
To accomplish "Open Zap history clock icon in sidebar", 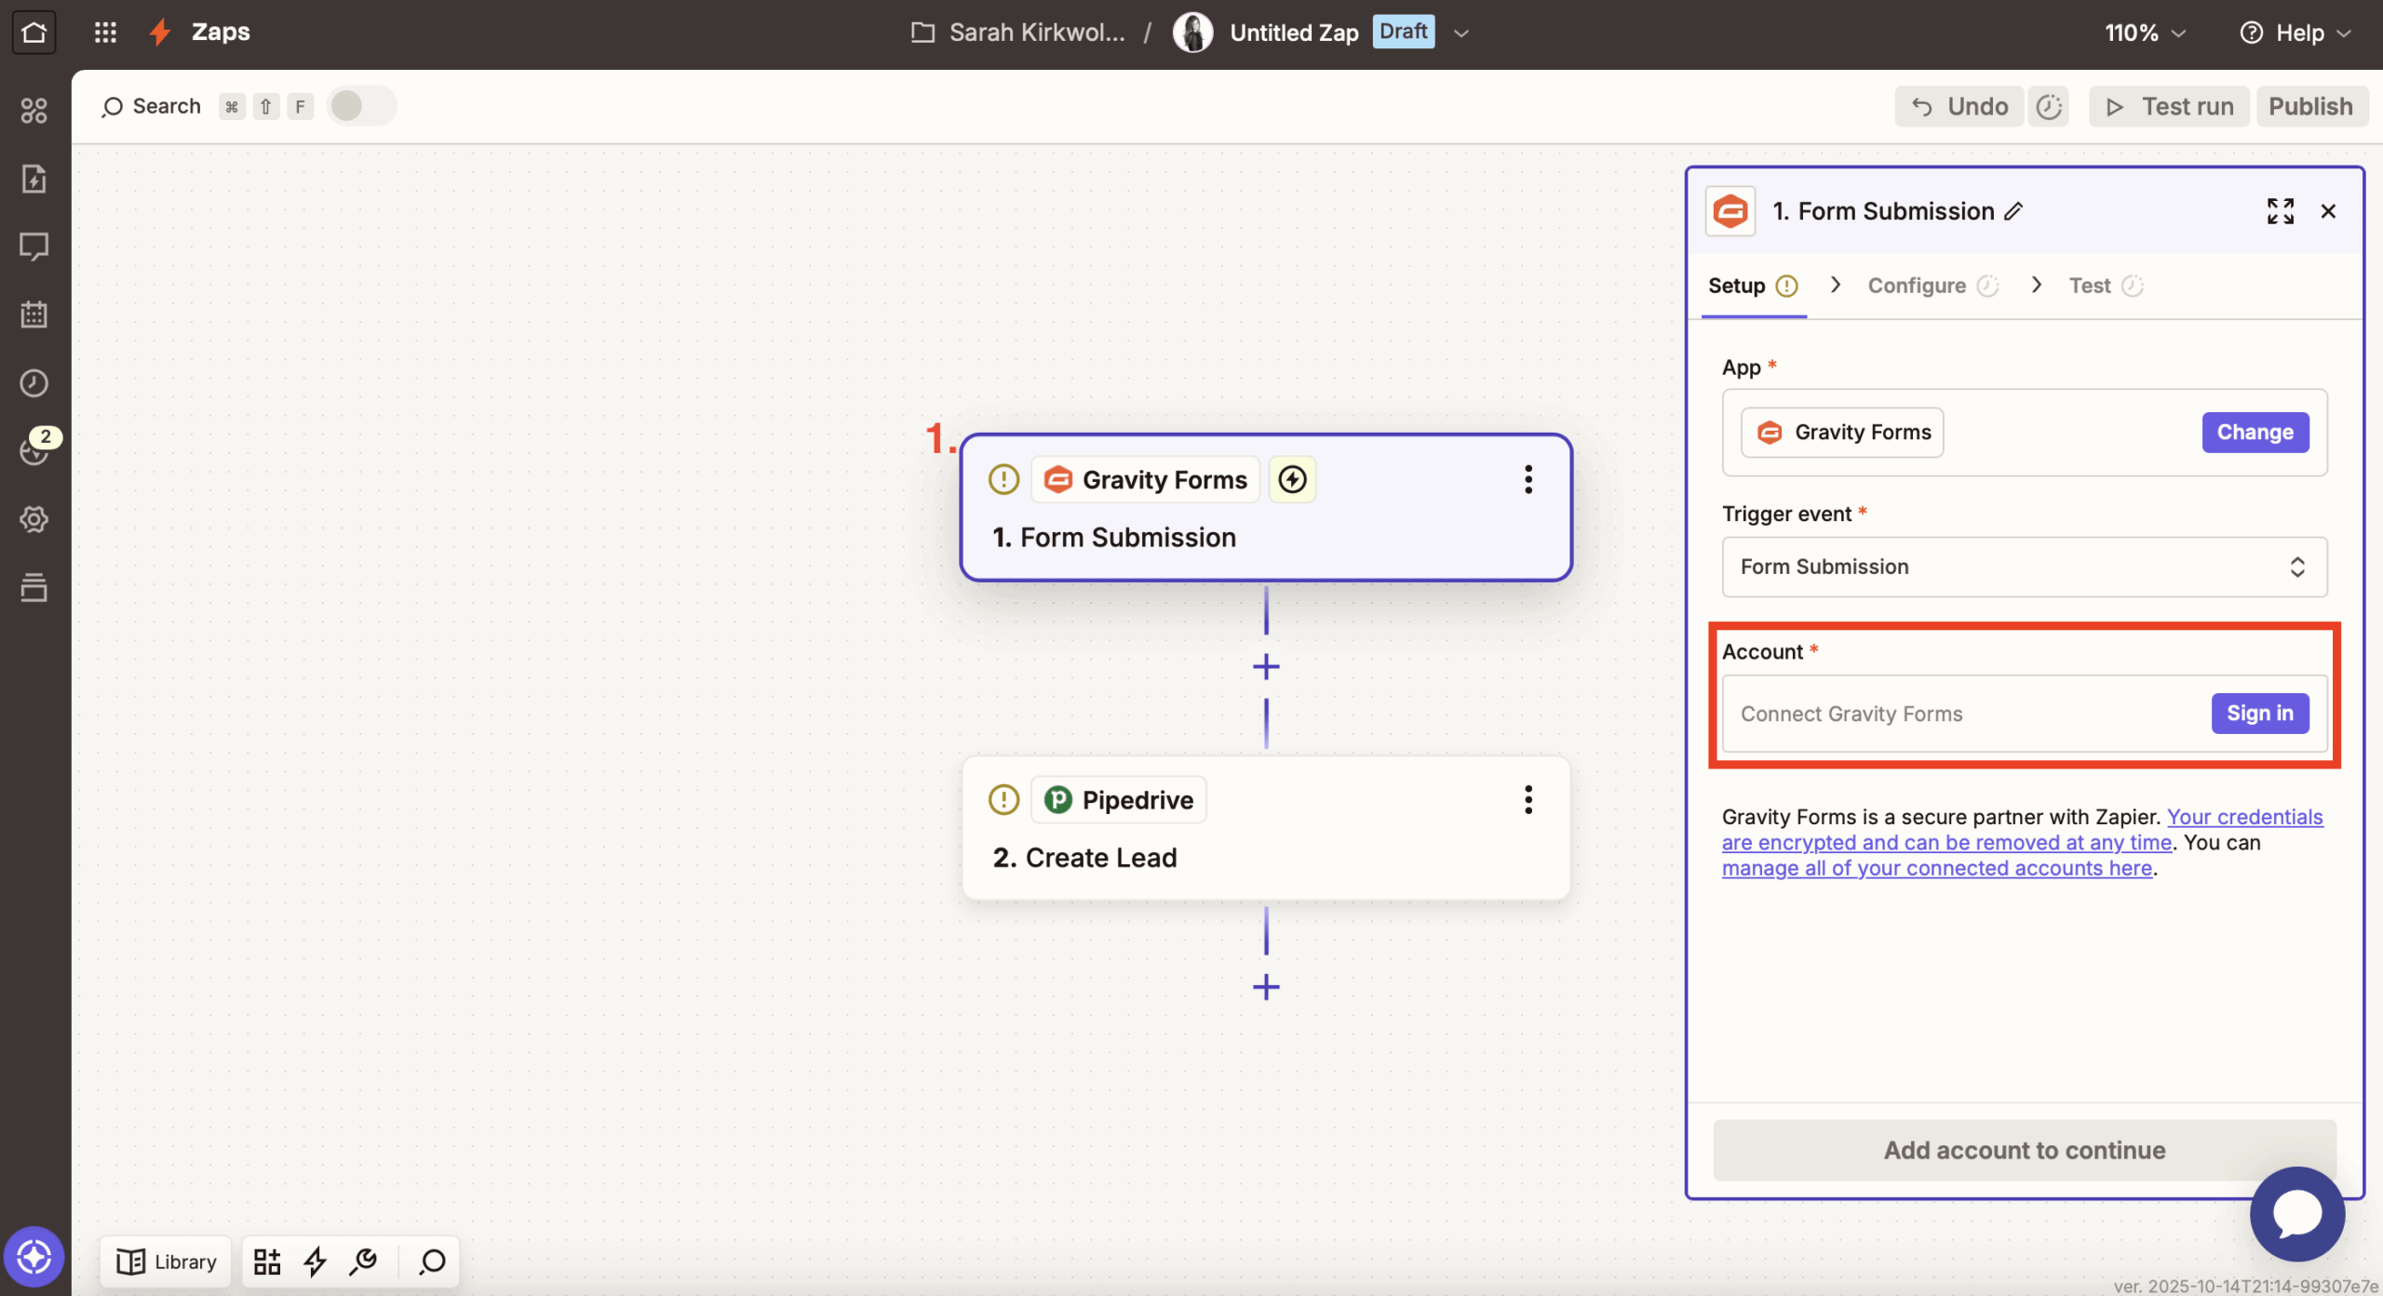I will pyautogui.click(x=34, y=383).
